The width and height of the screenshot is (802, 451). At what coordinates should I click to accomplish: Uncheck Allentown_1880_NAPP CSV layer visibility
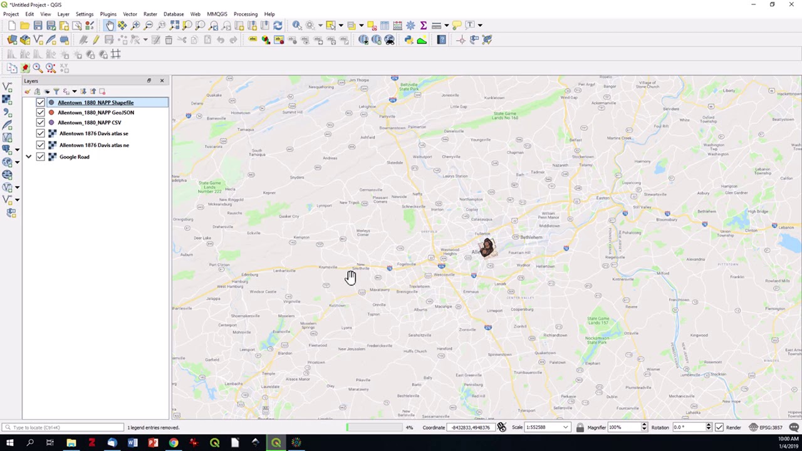[41, 123]
